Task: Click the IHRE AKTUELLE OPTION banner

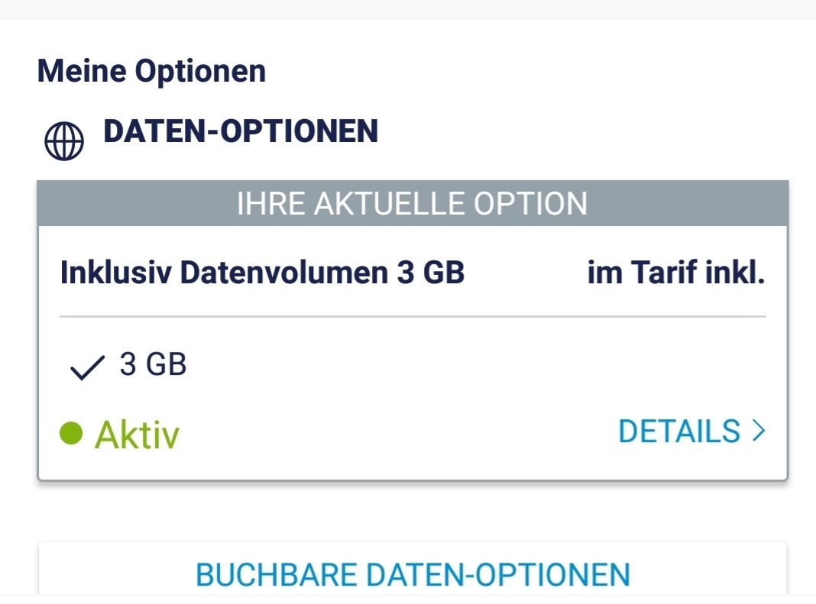Action: [x=413, y=203]
